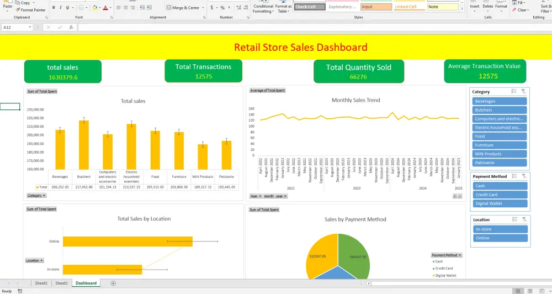Filter by Beverages in Category slicer

499,101
